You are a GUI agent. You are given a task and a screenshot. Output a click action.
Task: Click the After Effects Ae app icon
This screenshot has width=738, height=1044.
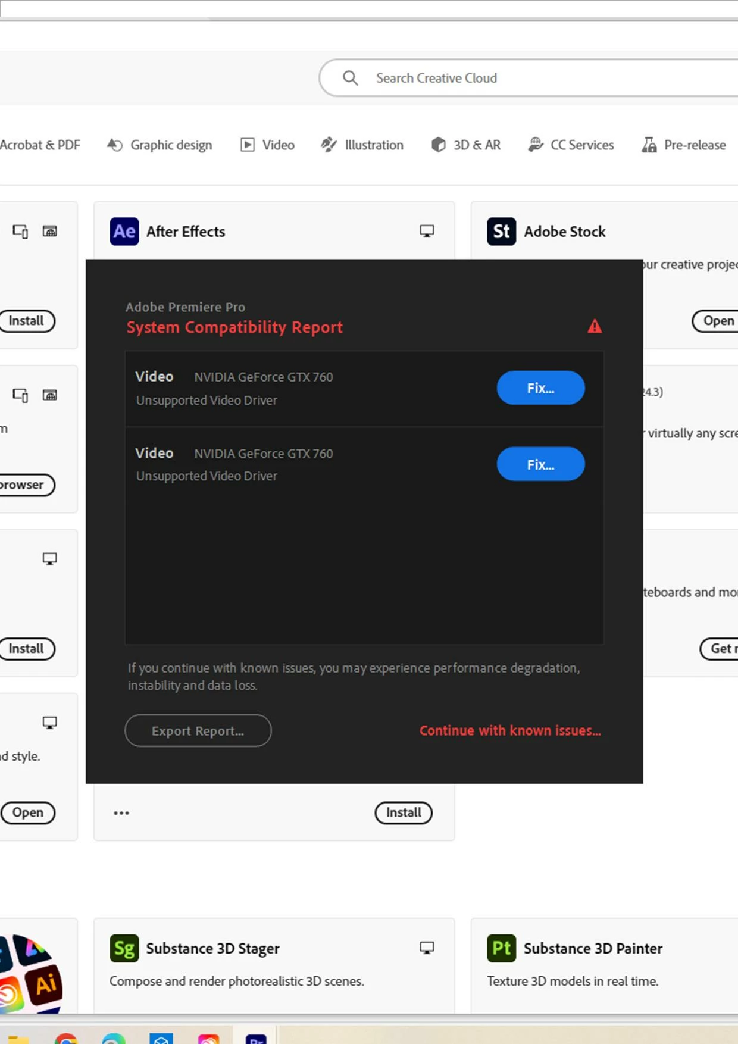pos(124,232)
